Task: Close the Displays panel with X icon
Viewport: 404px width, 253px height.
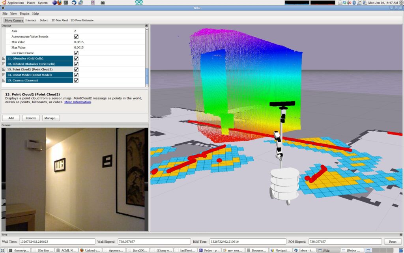Action: pyautogui.click(x=146, y=26)
